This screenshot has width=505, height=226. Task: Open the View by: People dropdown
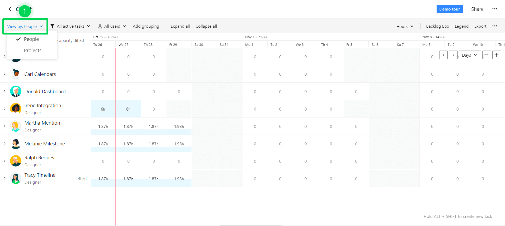tap(25, 26)
